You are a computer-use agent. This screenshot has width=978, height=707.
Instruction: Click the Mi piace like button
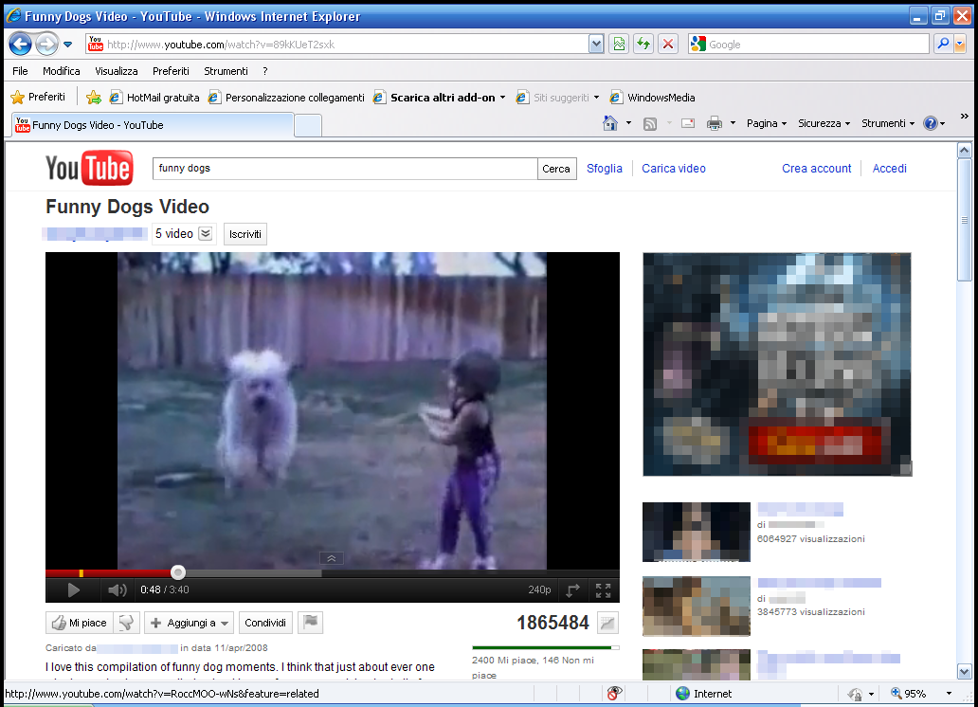click(80, 623)
